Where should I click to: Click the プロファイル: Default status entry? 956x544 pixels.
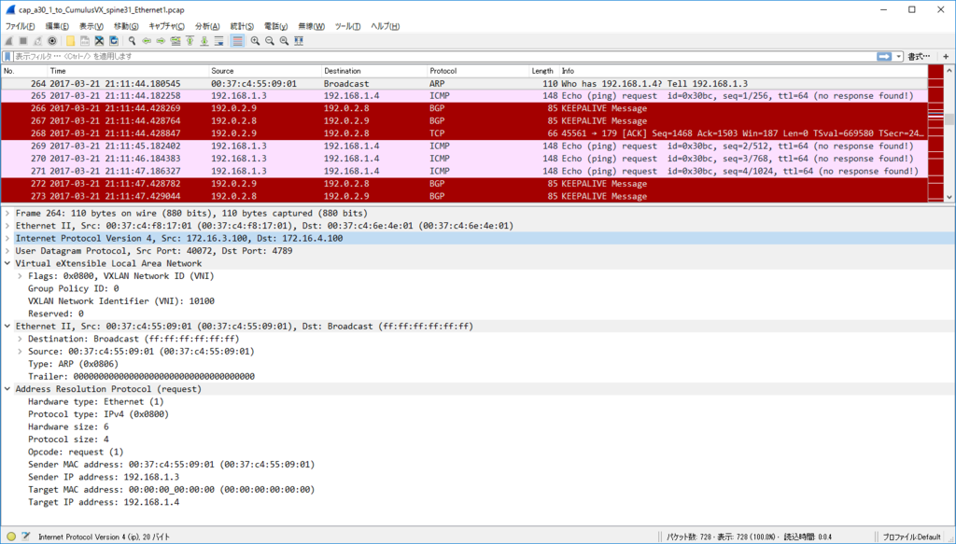[912, 537]
